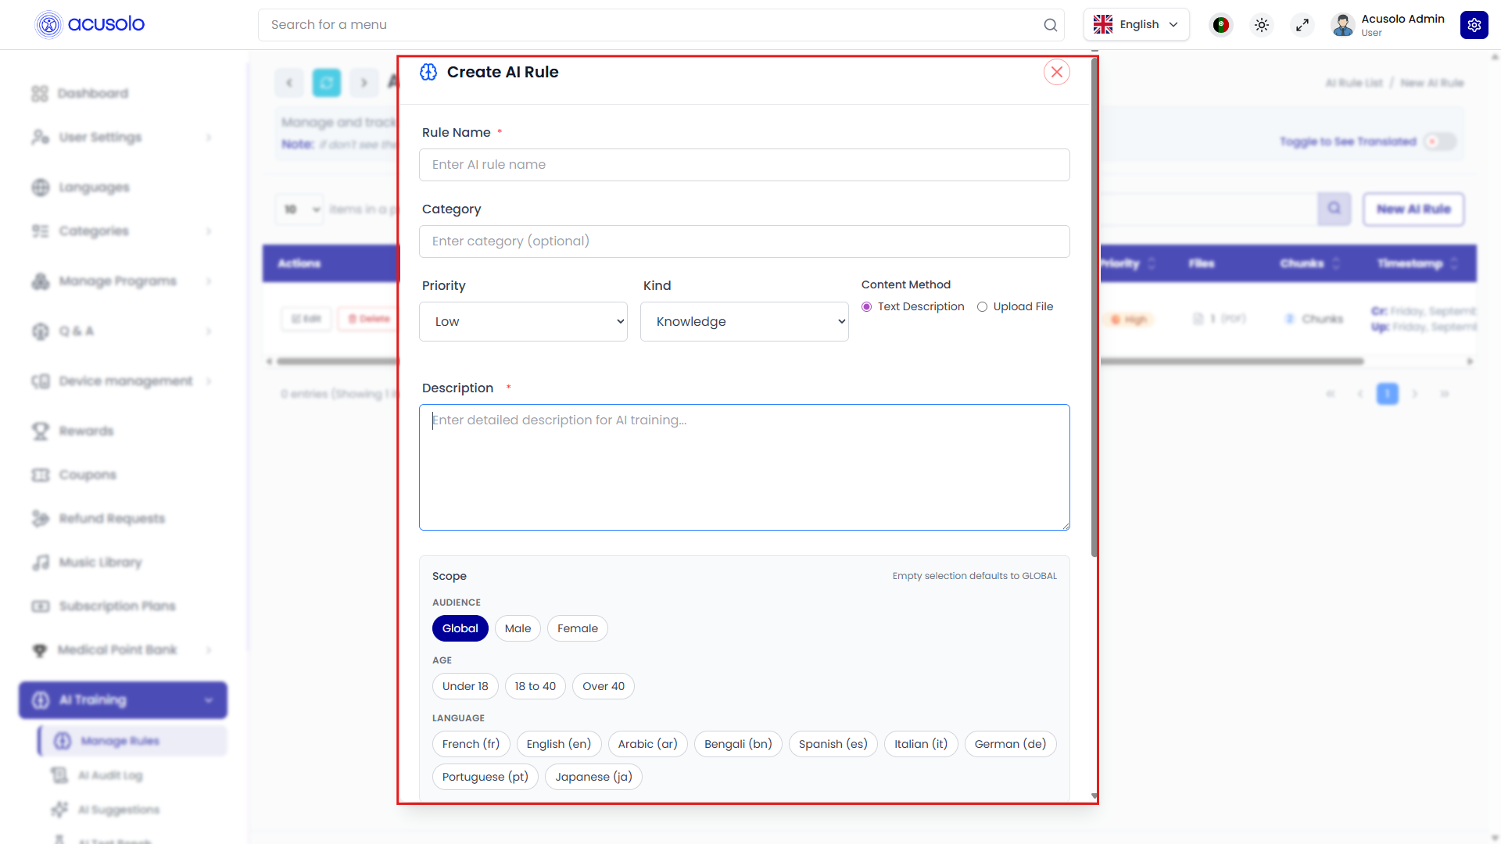Open the Kind dropdown
Viewport: 1501px width, 844px height.
click(x=744, y=321)
